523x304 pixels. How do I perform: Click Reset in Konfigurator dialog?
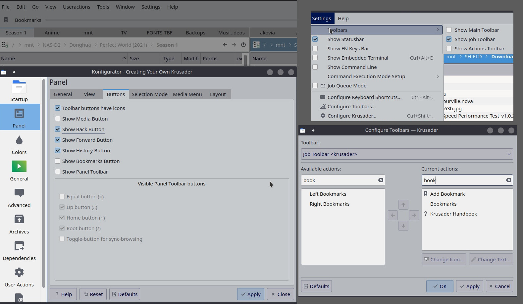[93, 294]
